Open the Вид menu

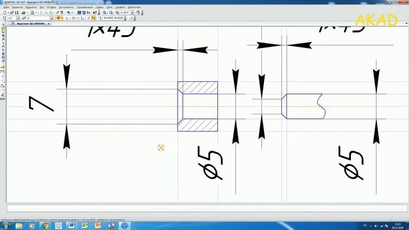click(42, 7)
